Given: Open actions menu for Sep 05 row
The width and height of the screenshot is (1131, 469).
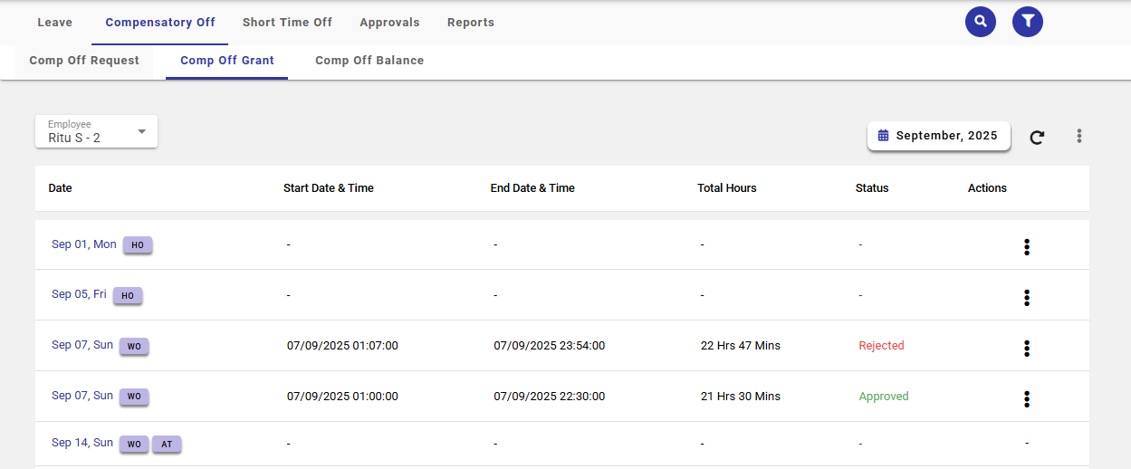Looking at the screenshot, I should [x=1026, y=298].
